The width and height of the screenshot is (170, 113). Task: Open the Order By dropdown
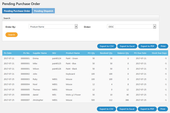pos(53,26)
